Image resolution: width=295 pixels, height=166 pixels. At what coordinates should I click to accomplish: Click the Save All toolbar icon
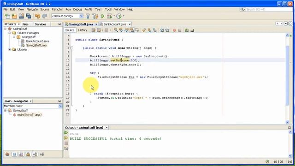[x=29, y=16]
